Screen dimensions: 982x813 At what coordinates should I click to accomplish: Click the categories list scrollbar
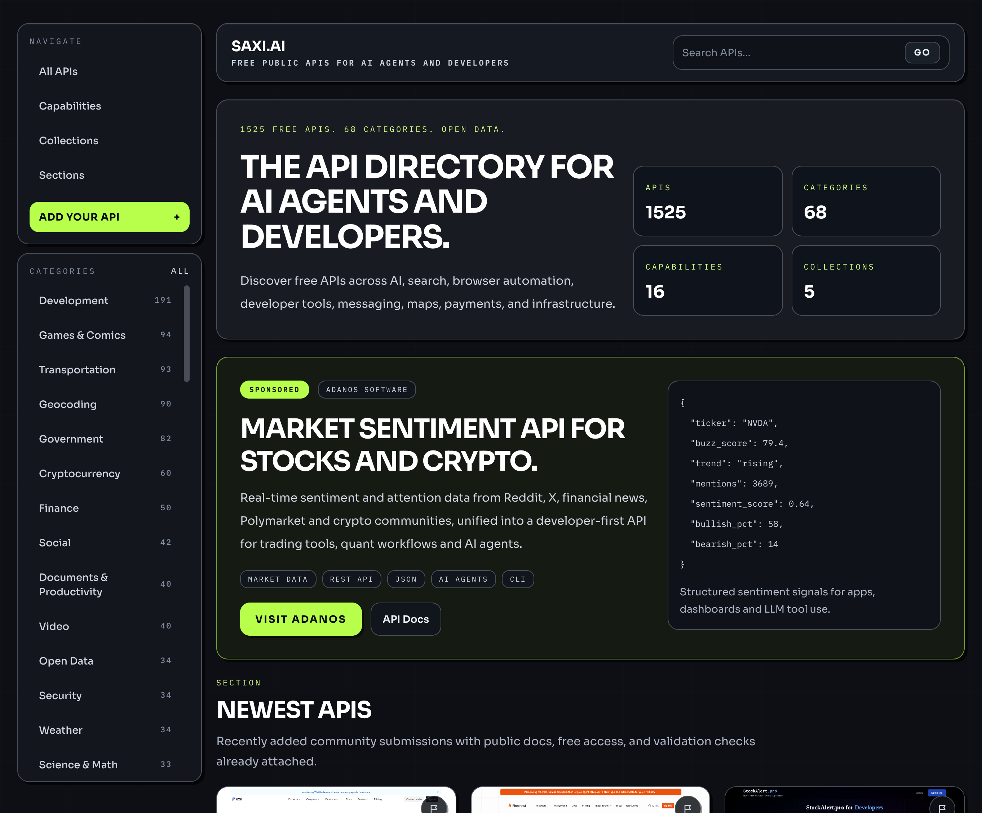[x=187, y=334]
